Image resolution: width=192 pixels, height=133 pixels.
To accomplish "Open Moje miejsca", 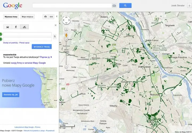I will [27, 17].
